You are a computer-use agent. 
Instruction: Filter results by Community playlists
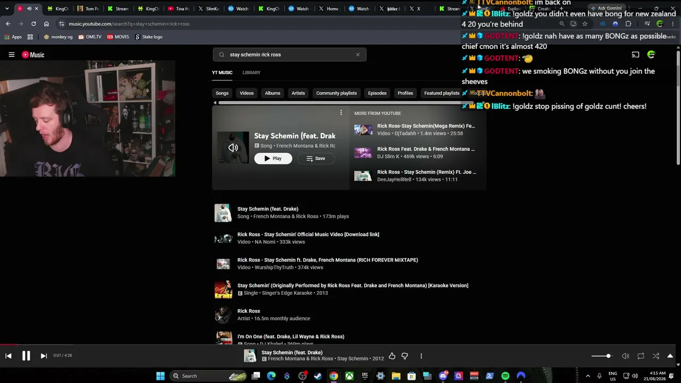click(x=336, y=93)
